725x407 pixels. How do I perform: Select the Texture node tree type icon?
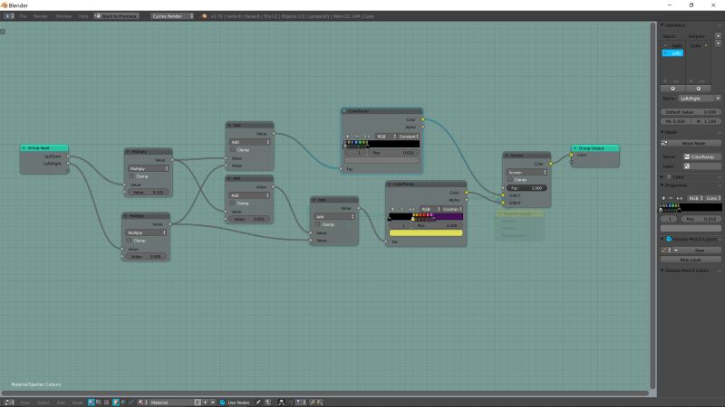tap(106, 402)
